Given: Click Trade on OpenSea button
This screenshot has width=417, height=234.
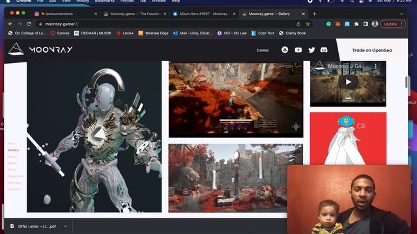Looking at the screenshot, I should point(372,50).
